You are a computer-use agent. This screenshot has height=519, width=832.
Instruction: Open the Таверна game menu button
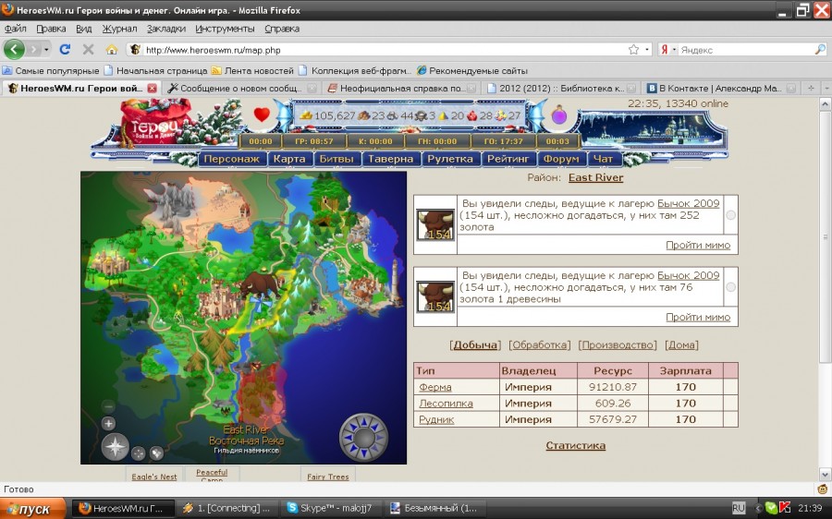(389, 159)
